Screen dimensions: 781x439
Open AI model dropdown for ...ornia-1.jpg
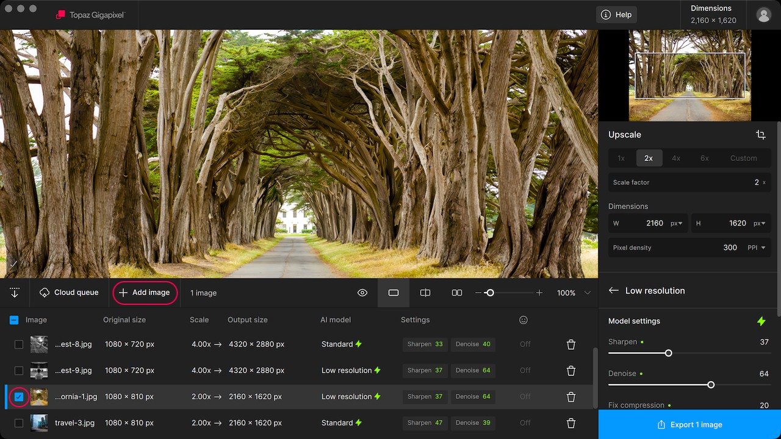pyautogui.click(x=351, y=397)
